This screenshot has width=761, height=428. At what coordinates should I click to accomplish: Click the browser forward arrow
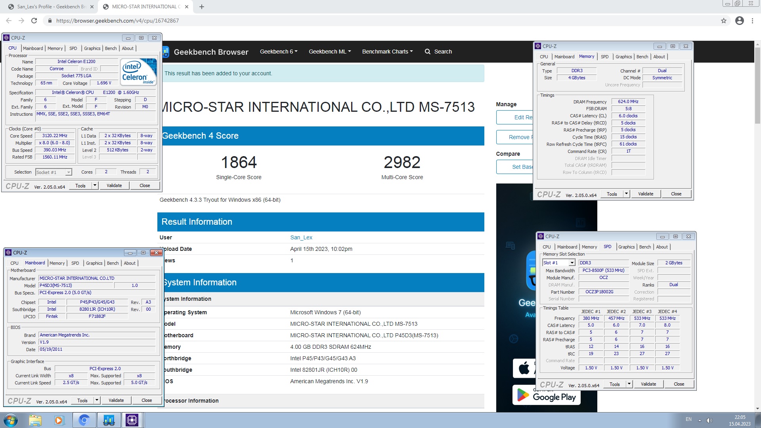[x=21, y=21]
